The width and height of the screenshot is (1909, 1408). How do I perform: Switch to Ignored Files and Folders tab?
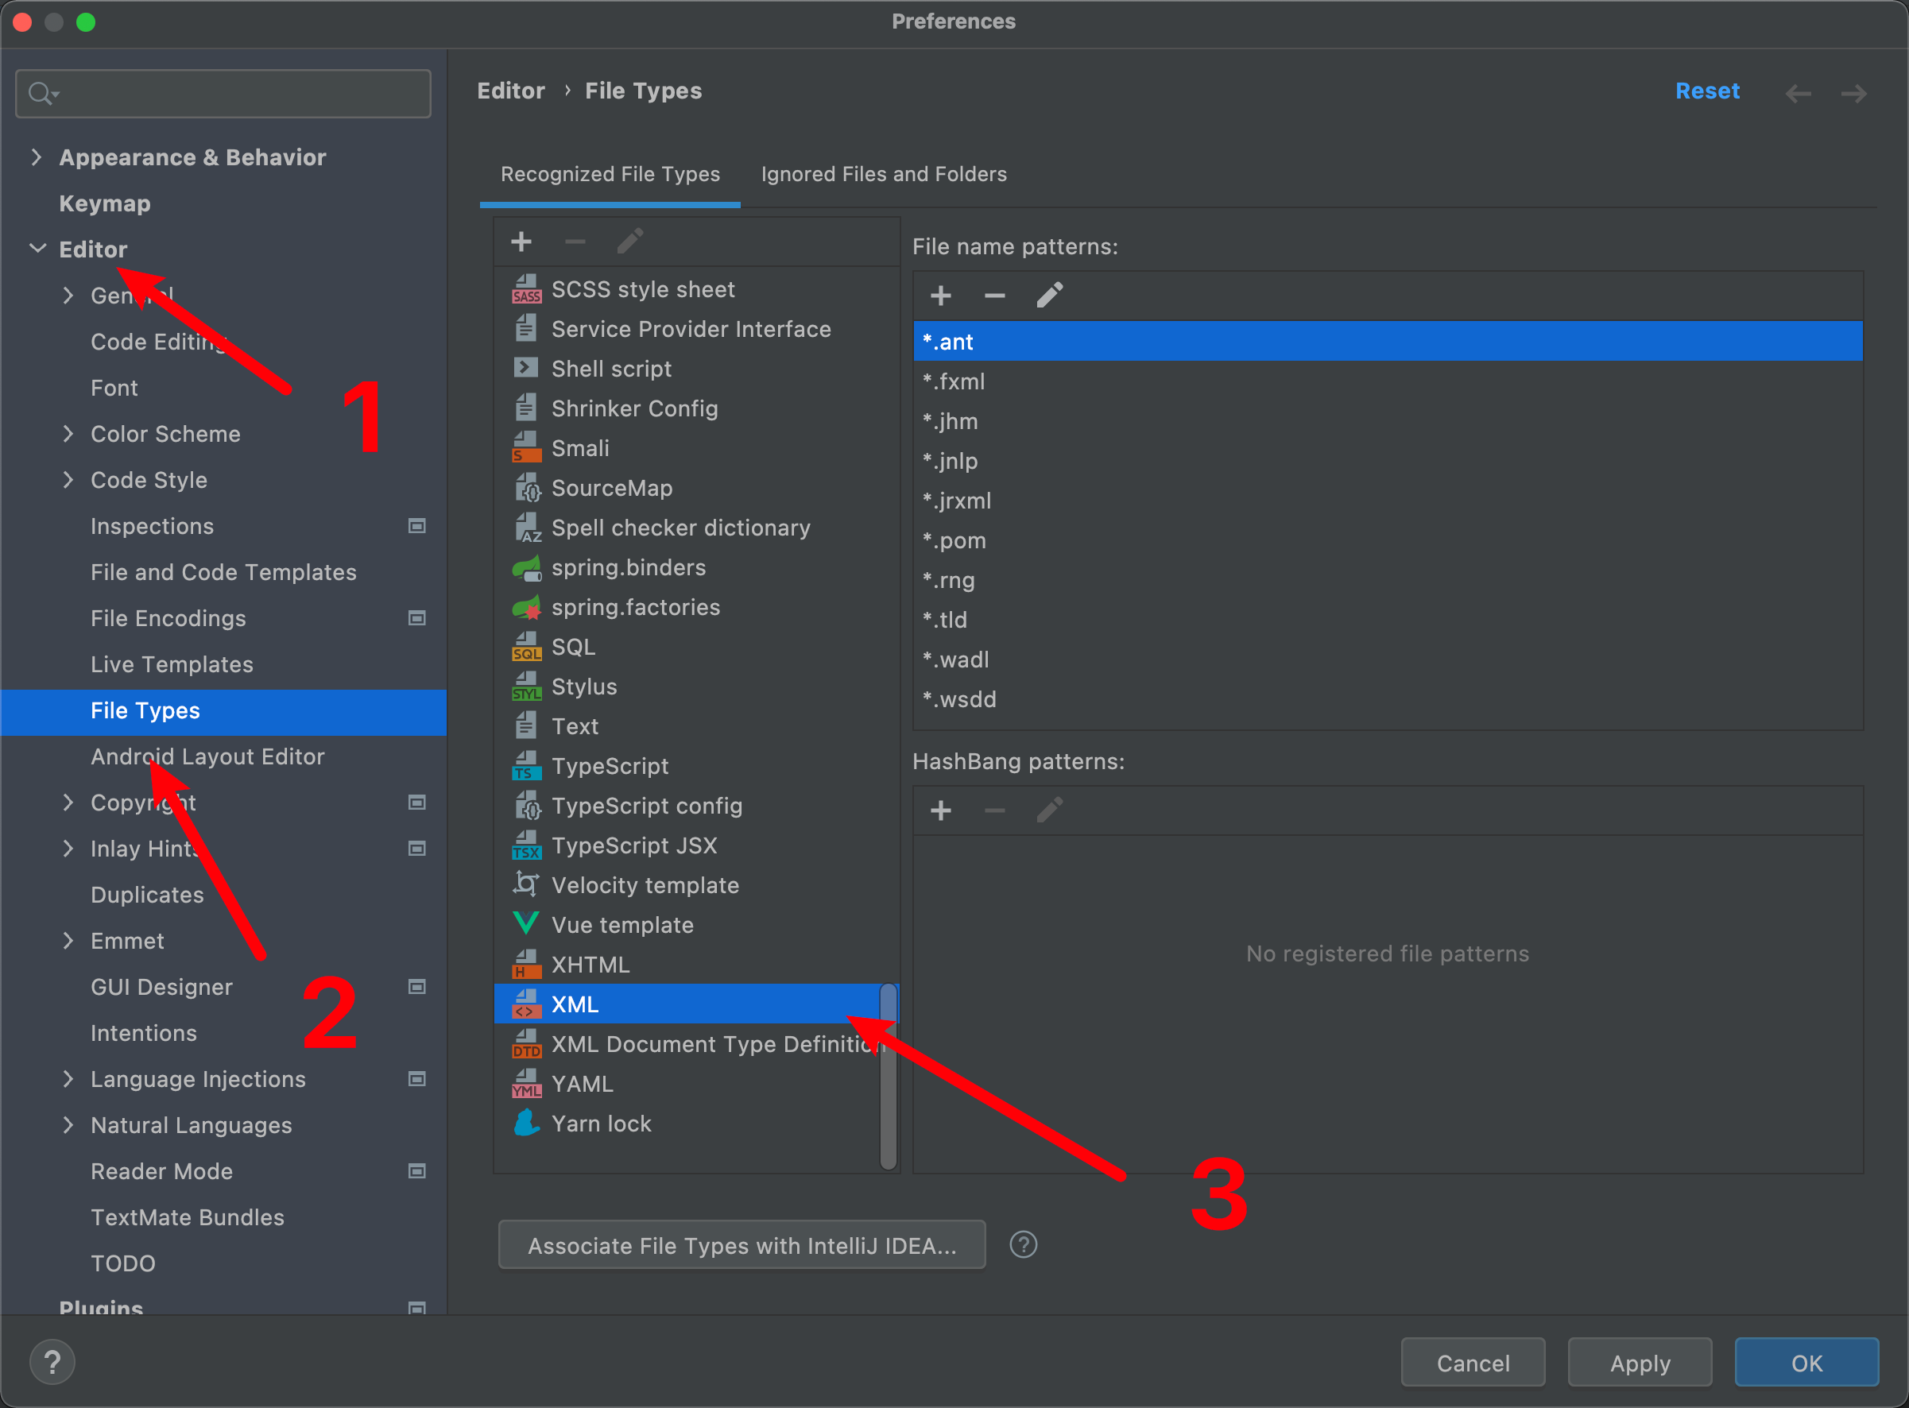coord(883,174)
